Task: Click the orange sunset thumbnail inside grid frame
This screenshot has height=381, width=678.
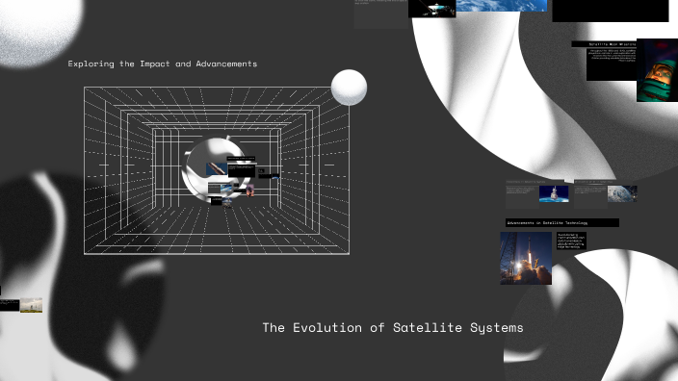Action: pyautogui.click(x=250, y=190)
